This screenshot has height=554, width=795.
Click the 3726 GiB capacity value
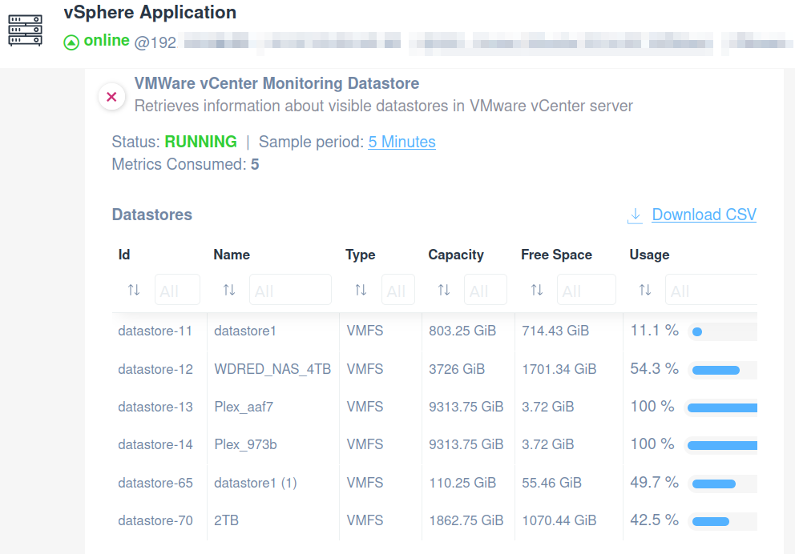pyautogui.click(x=457, y=369)
